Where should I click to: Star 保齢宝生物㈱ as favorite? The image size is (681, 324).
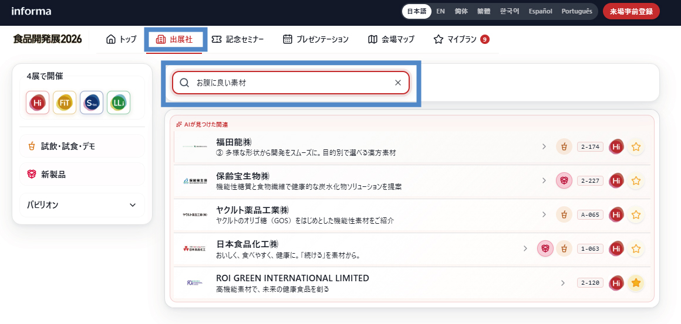[636, 180]
